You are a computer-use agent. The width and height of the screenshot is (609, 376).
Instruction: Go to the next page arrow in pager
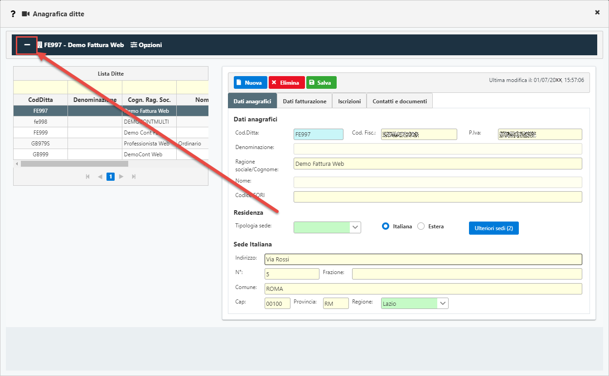click(121, 177)
